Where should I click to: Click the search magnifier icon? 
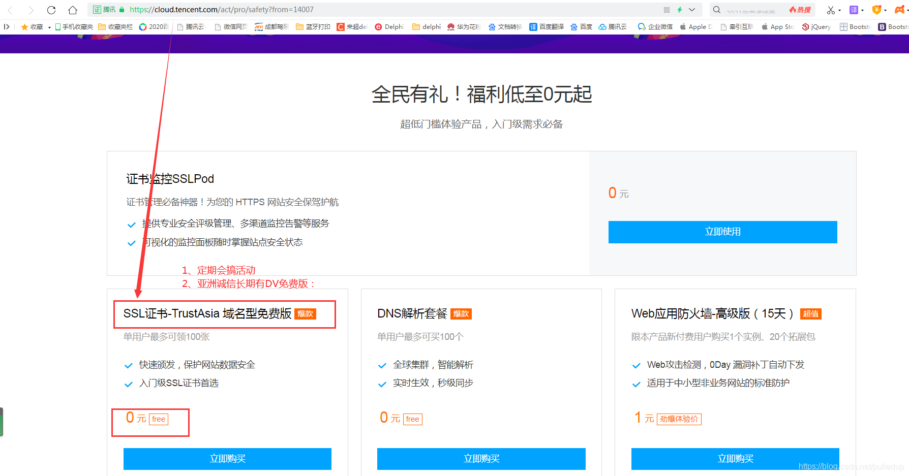click(717, 10)
